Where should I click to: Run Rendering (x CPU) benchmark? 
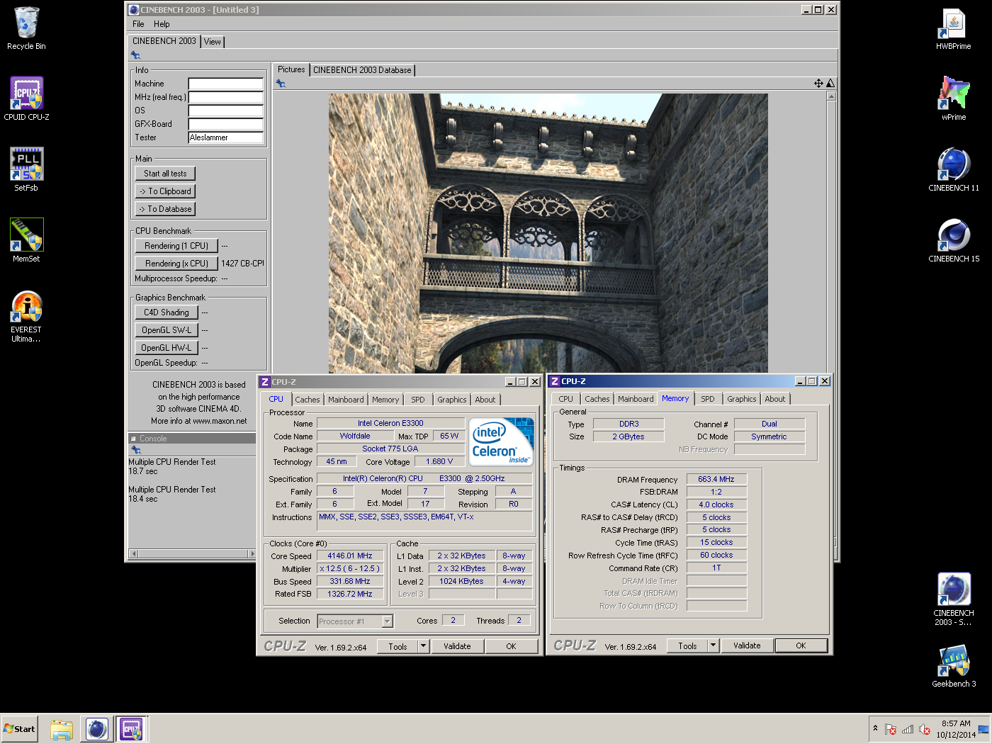(x=176, y=264)
